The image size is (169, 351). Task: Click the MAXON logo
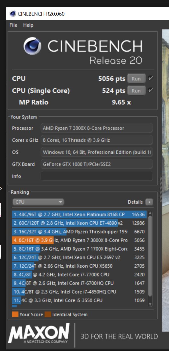pos(39,334)
